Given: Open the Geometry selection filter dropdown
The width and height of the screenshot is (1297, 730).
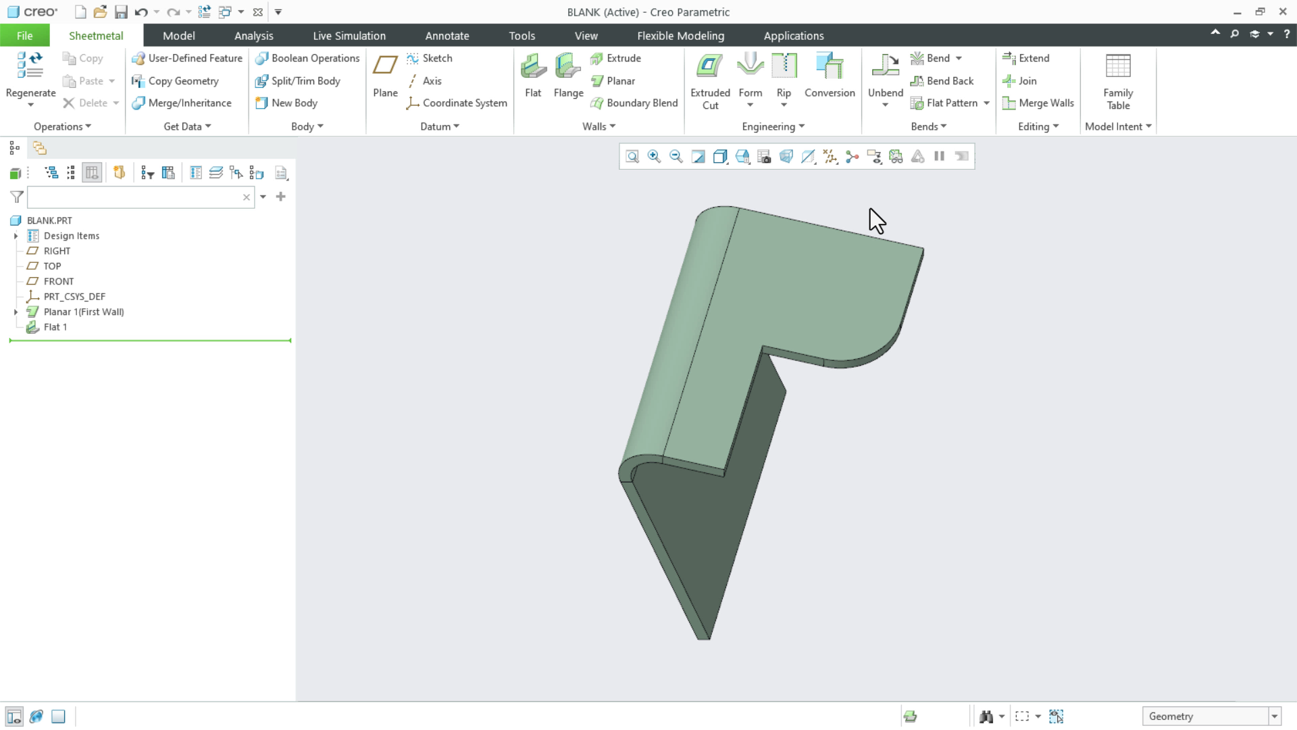Looking at the screenshot, I should coord(1275,716).
